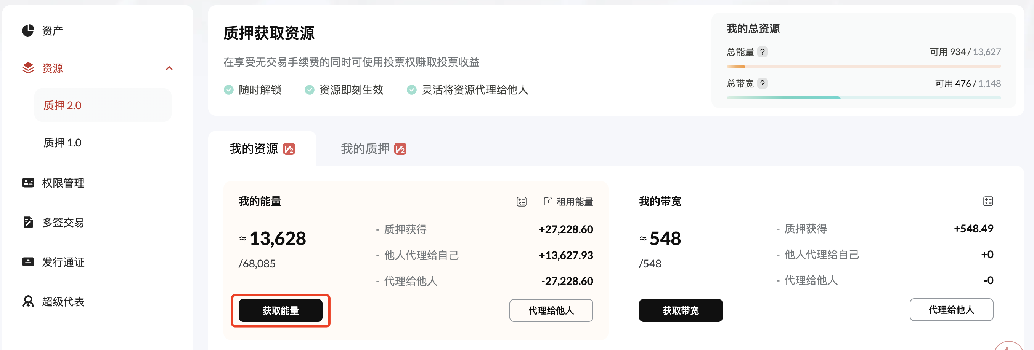Click 代理给他人 under 我的能量
1034x350 pixels.
tap(551, 310)
